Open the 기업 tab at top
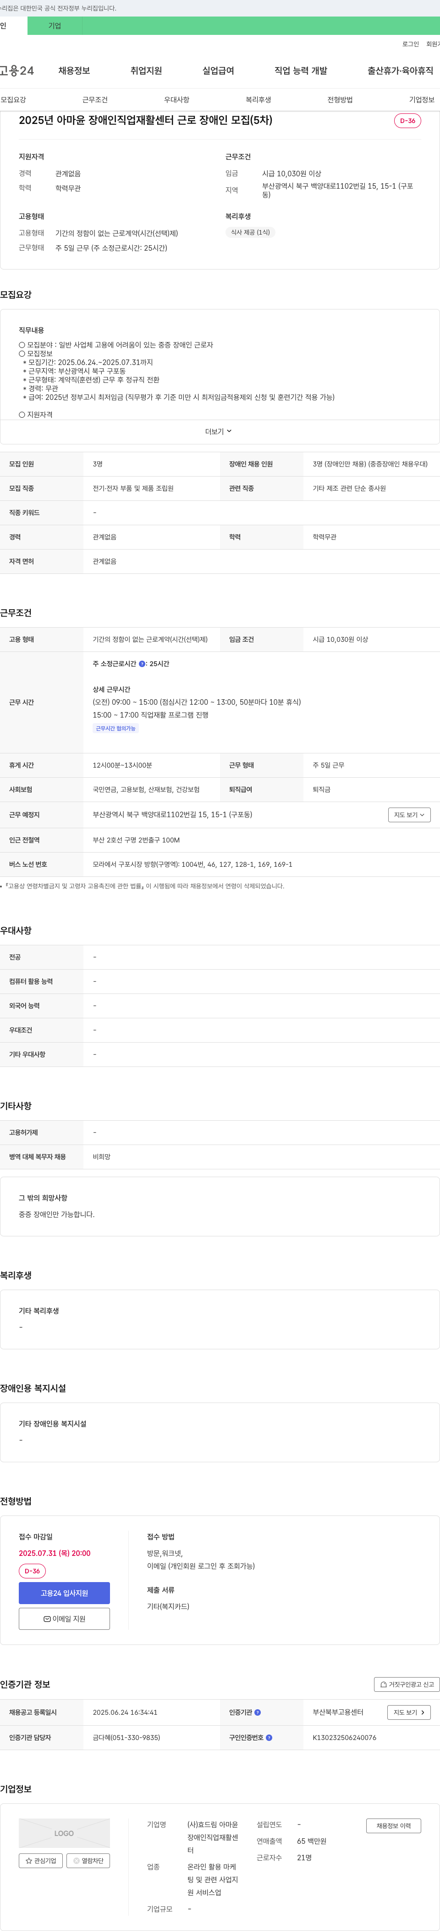This screenshot has height=1931, width=440. click(55, 26)
